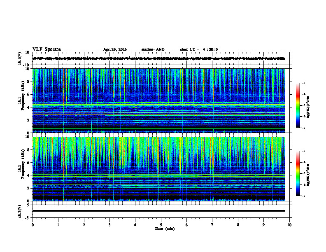Click the Apr. 29, 2026 date label
The height and width of the screenshot is (252, 326).
pos(115,49)
